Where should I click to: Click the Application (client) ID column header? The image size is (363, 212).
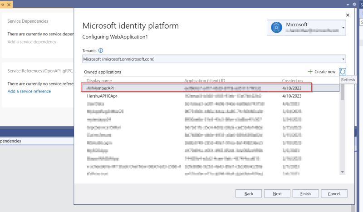coord(205,81)
